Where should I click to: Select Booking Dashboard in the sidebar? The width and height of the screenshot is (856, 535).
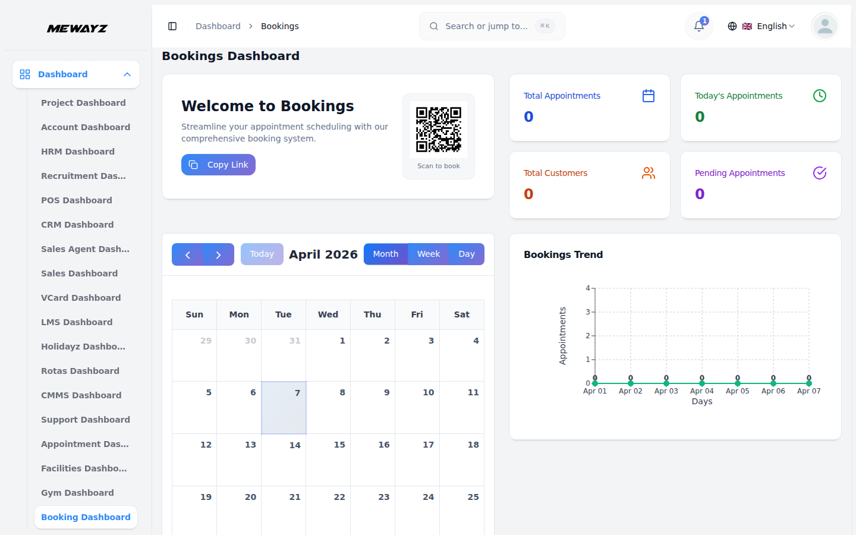click(86, 517)
